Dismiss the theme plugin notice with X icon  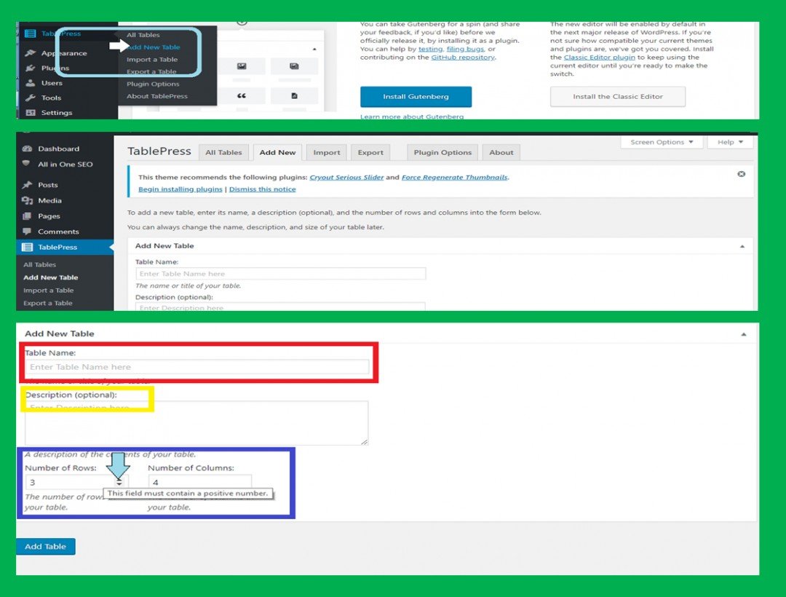[x=742, y=174]
